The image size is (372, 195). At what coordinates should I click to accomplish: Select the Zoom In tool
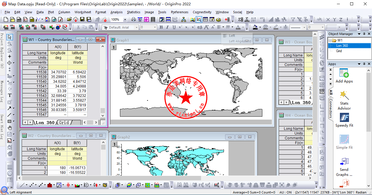(x=10, y=44)
